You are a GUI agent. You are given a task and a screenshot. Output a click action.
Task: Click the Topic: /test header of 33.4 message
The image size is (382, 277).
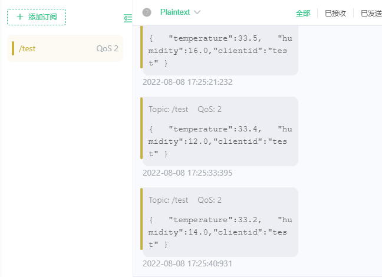169,109
